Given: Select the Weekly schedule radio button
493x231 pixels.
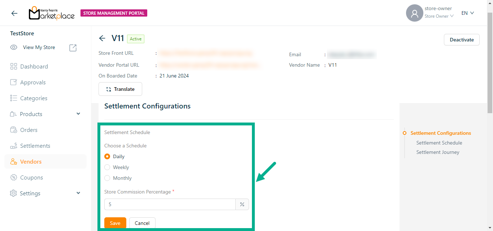Looking at the screenshot, I should point(107,167).
